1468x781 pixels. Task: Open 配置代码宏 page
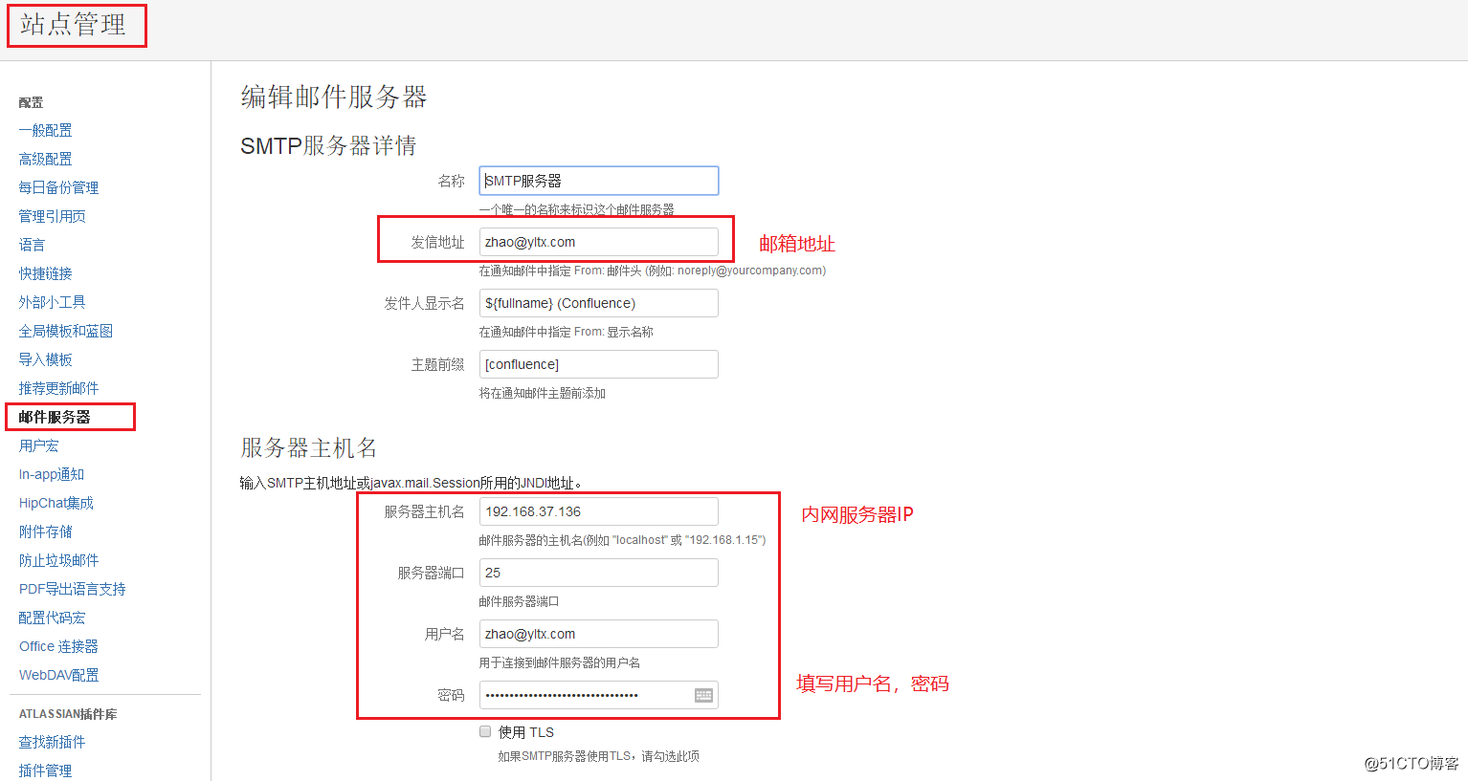click(53, 618)
